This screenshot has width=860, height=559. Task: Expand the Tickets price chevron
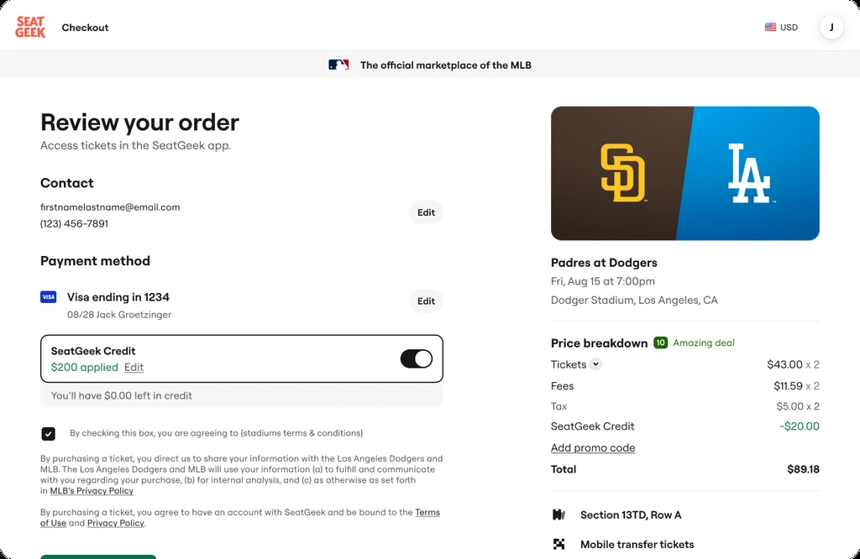595,364
